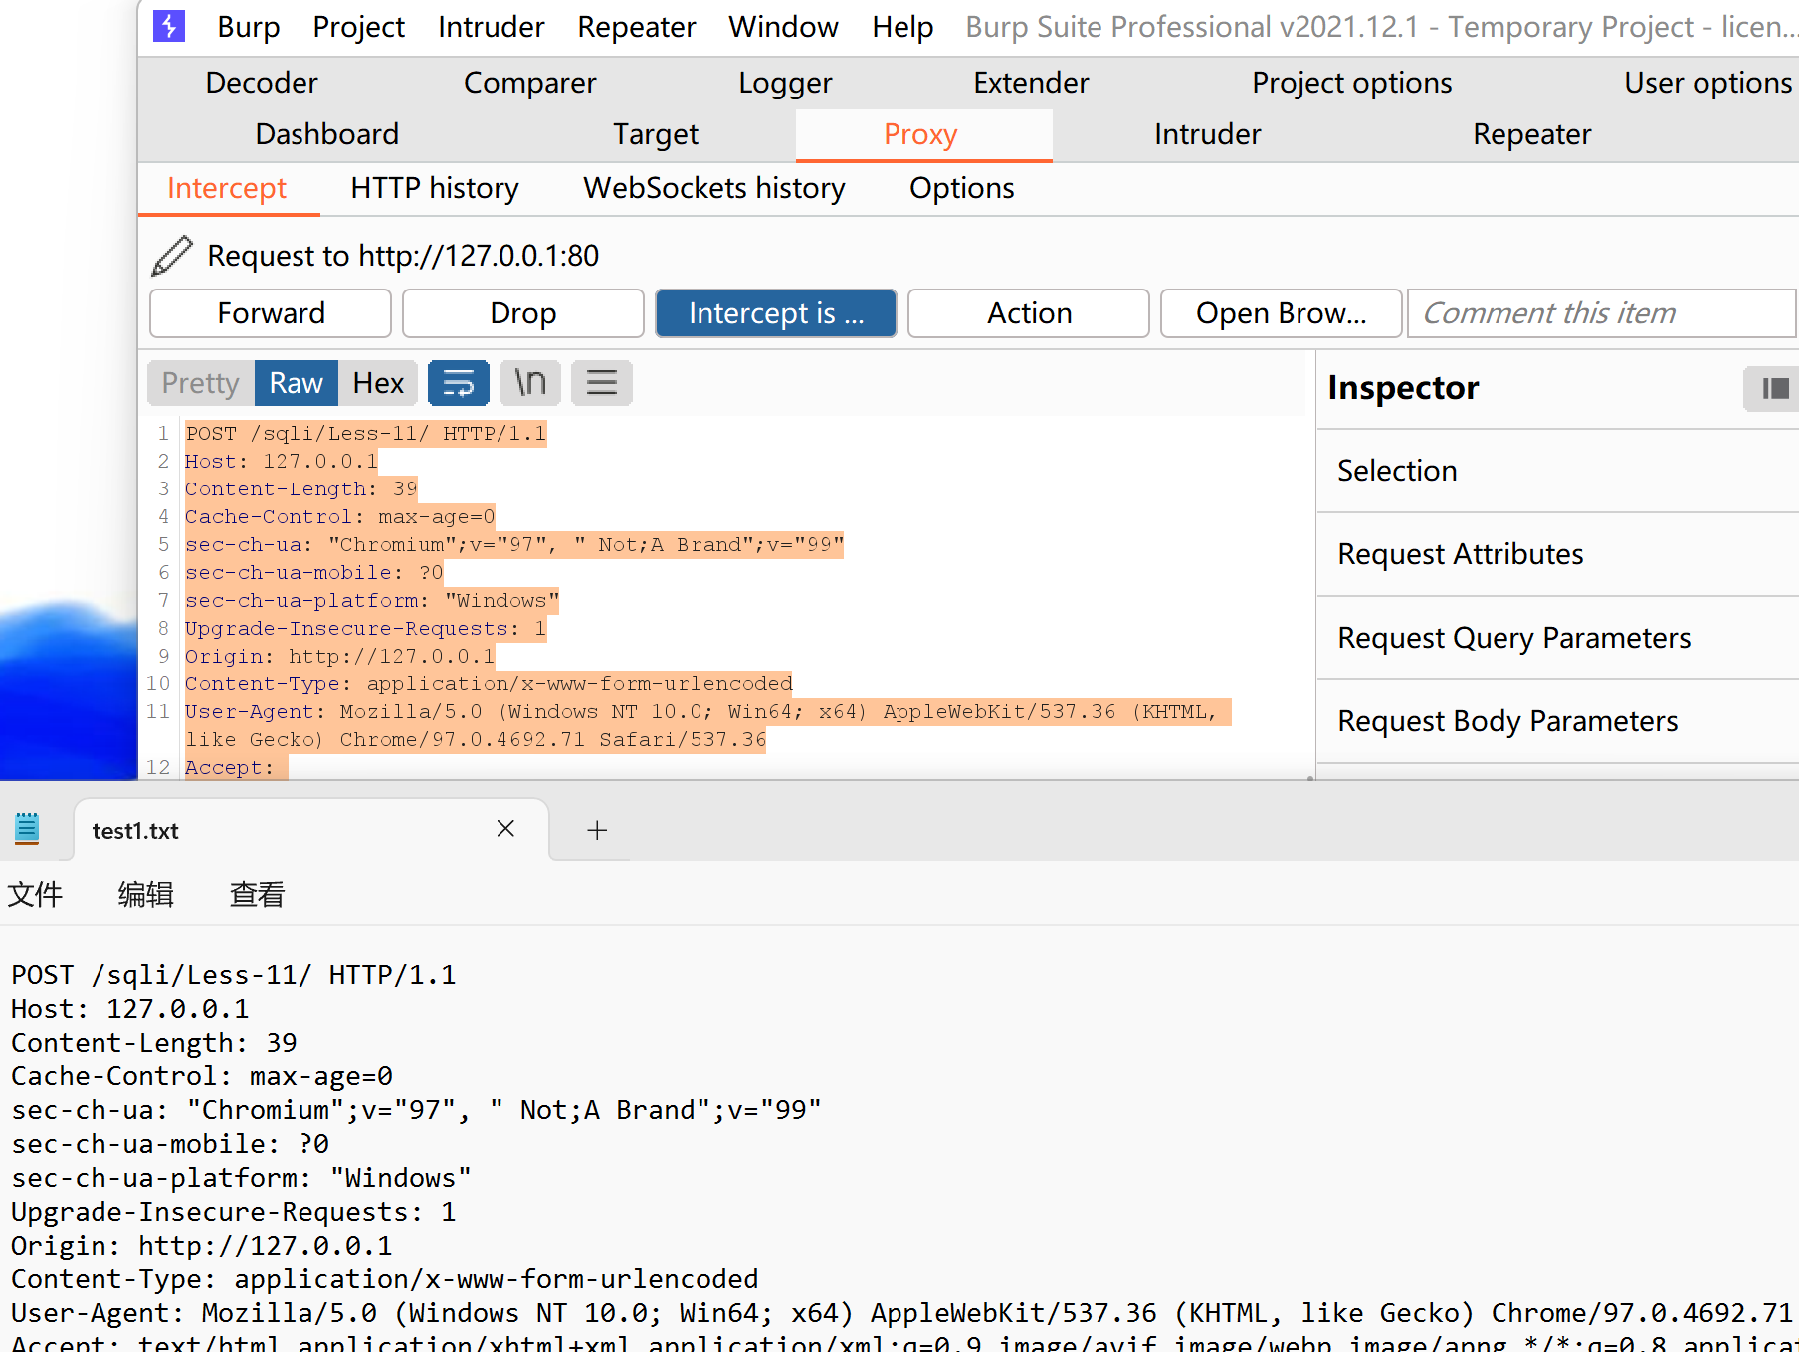Add a new Notepad tab with plus
The image size is (1799, 1352).
[x=597, y=830]
